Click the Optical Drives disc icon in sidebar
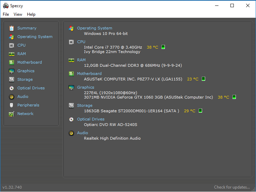 point(12,88)
